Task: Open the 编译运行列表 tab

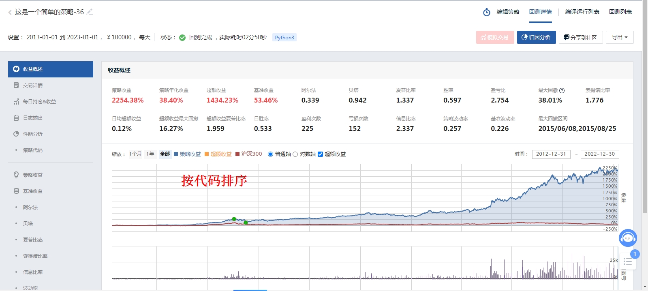Action: (582, 12)
